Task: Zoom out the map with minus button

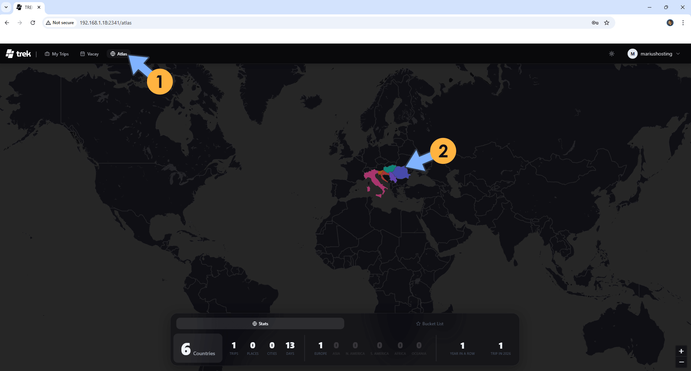Action: (681, 362)
